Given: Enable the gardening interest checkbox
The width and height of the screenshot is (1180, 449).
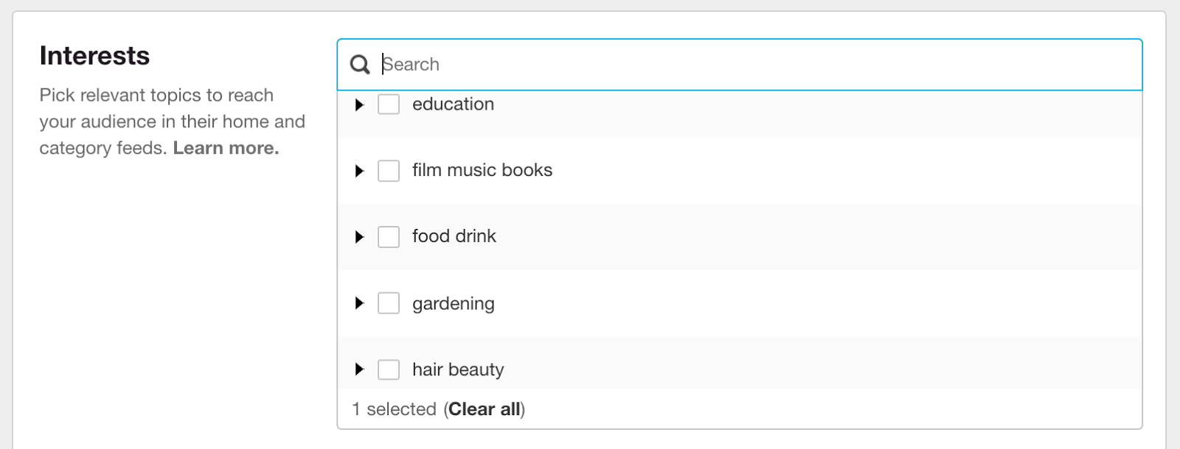Looking at the screenshot, I should point(389,303).
